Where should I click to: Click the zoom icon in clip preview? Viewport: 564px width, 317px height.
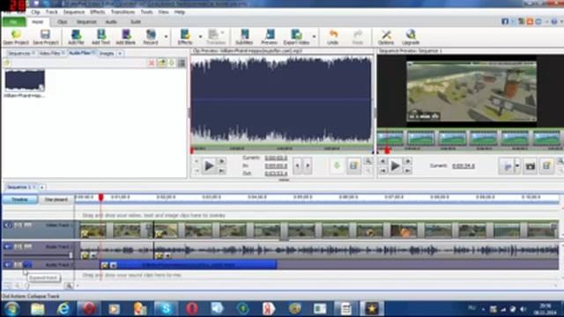click(368, 161)
